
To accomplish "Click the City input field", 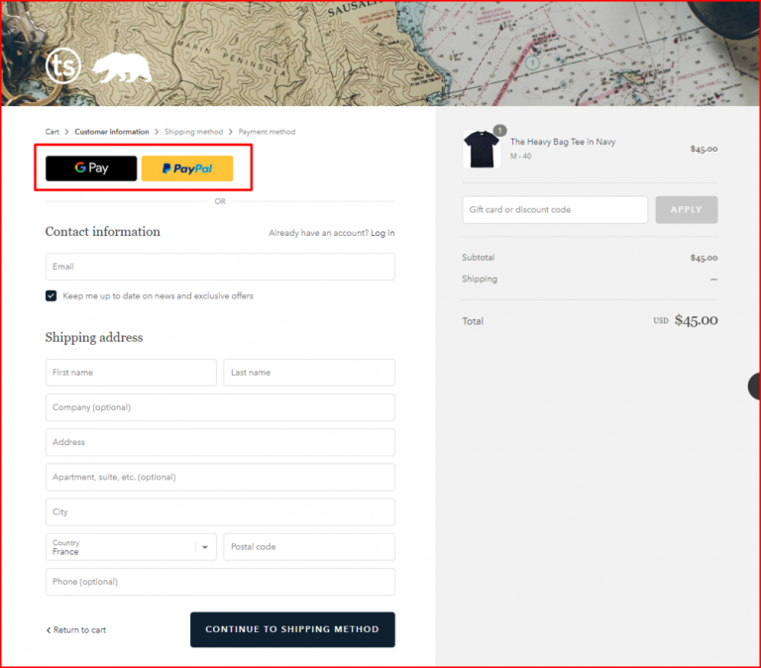I will pos(220,512).
